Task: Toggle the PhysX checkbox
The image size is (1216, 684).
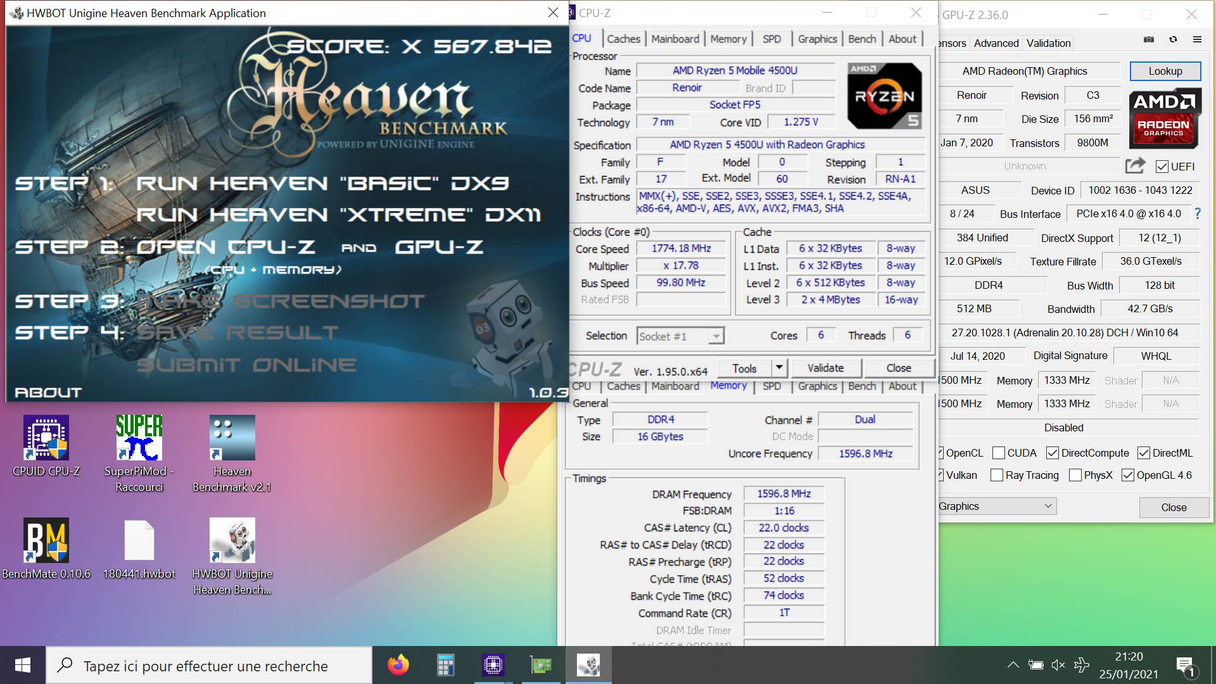Action: click(x=1075, y=475)
